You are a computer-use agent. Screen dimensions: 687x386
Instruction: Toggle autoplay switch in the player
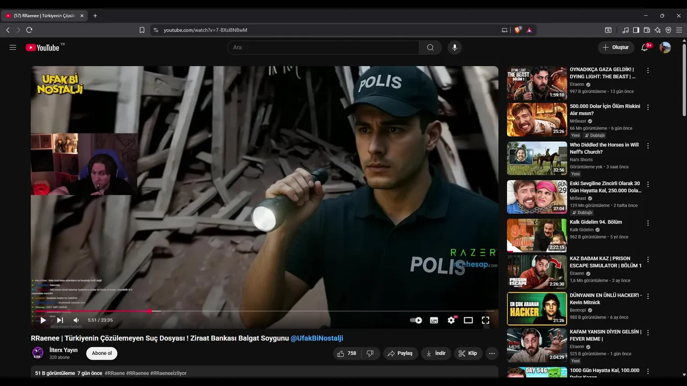coord(416,320)
